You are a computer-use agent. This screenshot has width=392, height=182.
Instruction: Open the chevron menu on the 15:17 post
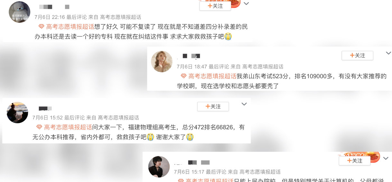click(386, 158)
